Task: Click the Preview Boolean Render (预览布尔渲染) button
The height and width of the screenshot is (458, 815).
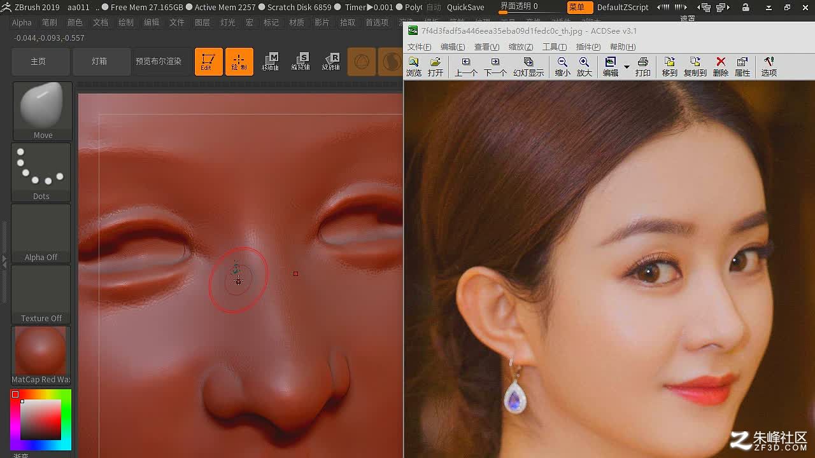Action: point(159,62)
